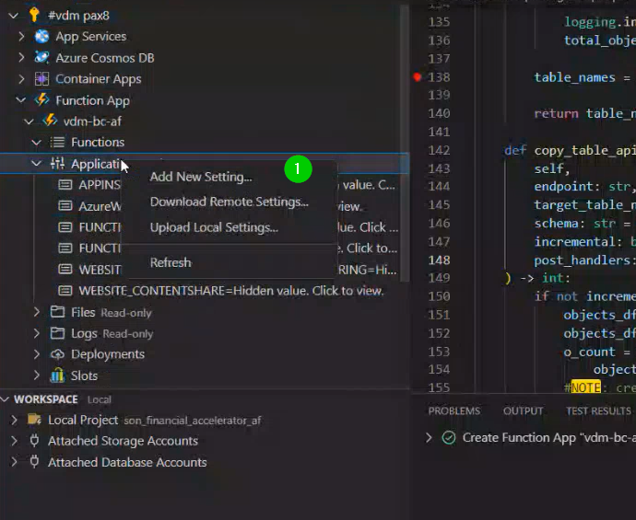636x520 pixels.
Task: Expand Attached Storage Accounts
Action: 14,440
